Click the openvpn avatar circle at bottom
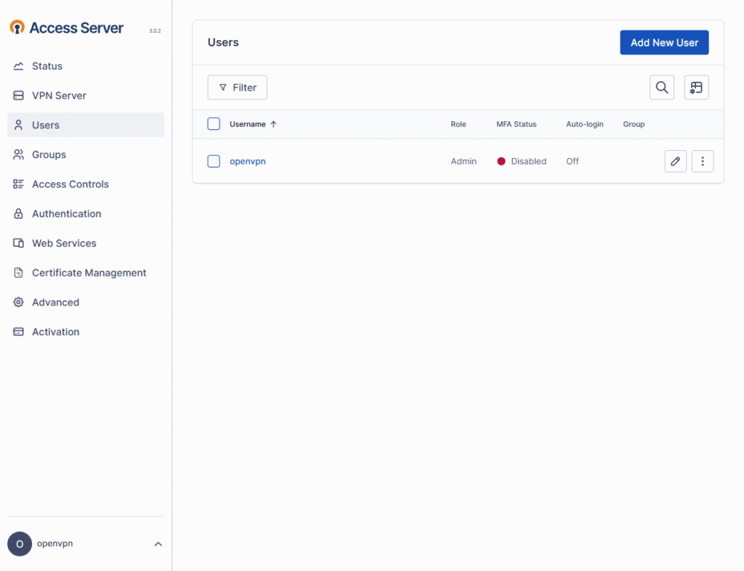Viewport: 744px width, 571px height. pos(20,544)
